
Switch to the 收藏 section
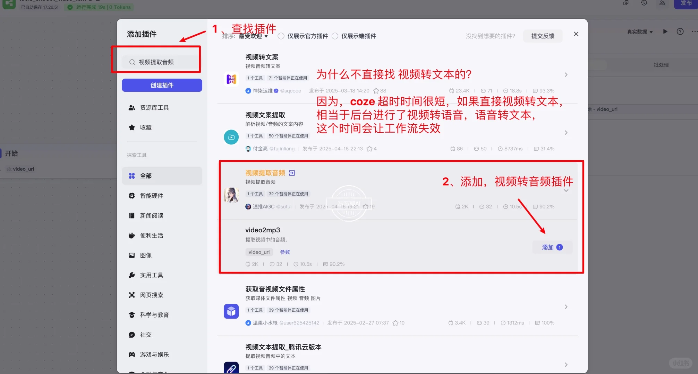click(x=146, y=127)
